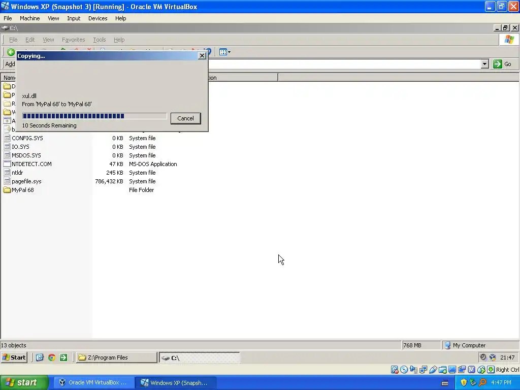Click the audio indicator icon
This screenshot has width=520, height=390.
[x=413, y=370]
